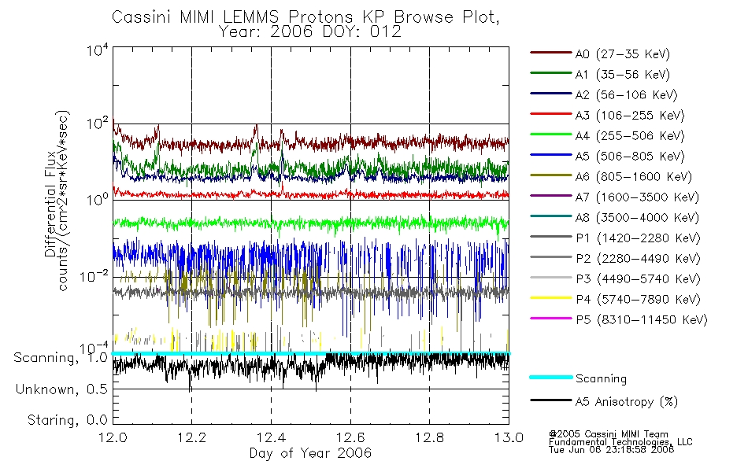The image size is (748, 472).
Task: Click the A5 Anisotropy (%) legend label
Action: pyautogui.click(x=627, y=402)
